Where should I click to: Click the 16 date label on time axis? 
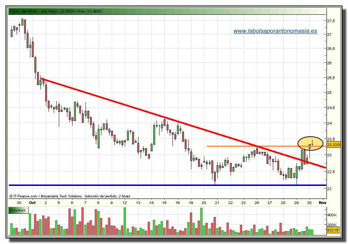178,203
